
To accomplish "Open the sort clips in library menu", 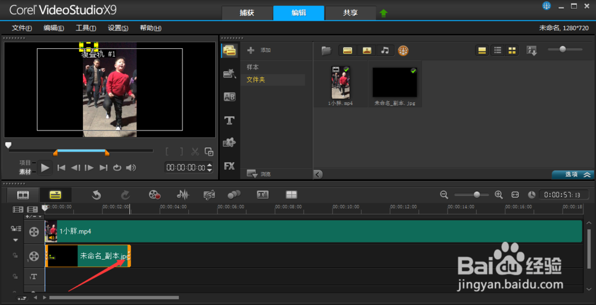I will pos(532,51).
